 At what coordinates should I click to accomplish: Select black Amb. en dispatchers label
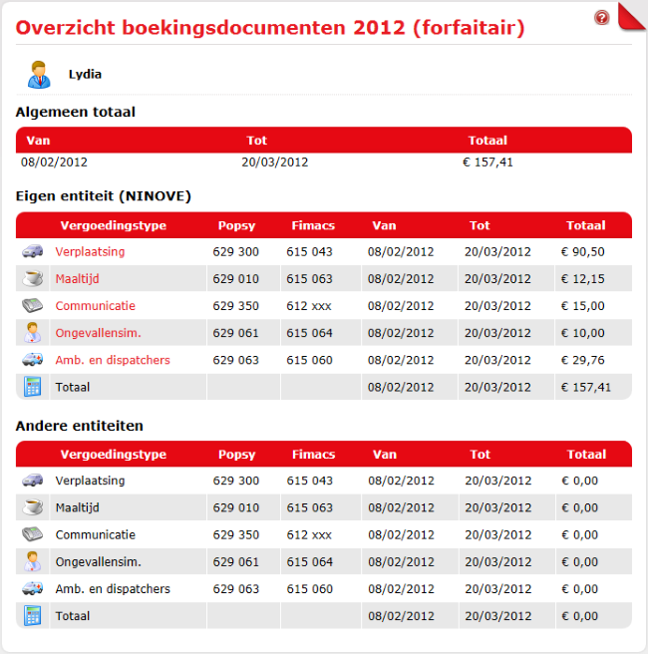point(113,589)
